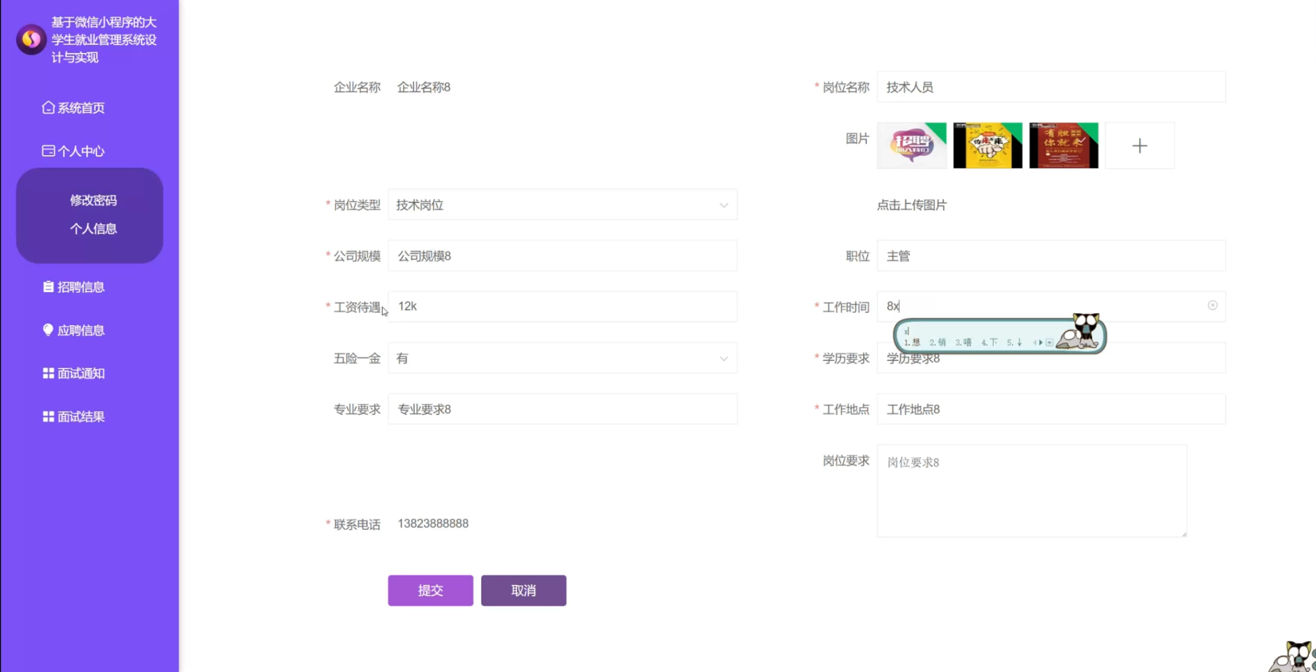The image size is (1316, 672).
Task: Choose IME candidate 2.销
Action: coord(937,342)
